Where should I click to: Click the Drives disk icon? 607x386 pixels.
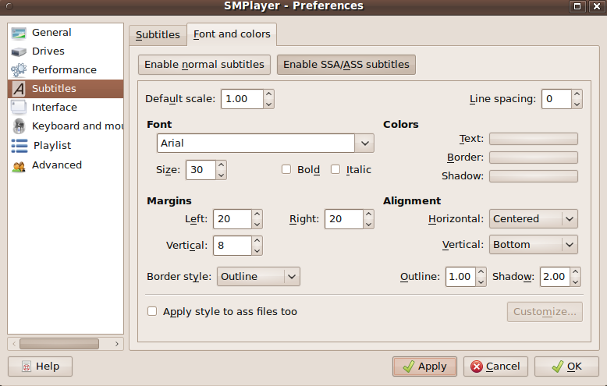point(19,51)
